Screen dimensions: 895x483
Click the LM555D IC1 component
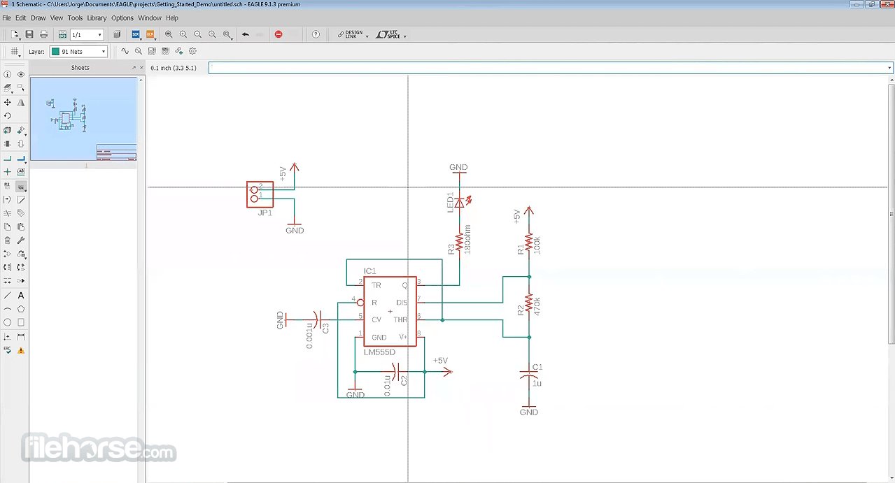pos(390,311)
